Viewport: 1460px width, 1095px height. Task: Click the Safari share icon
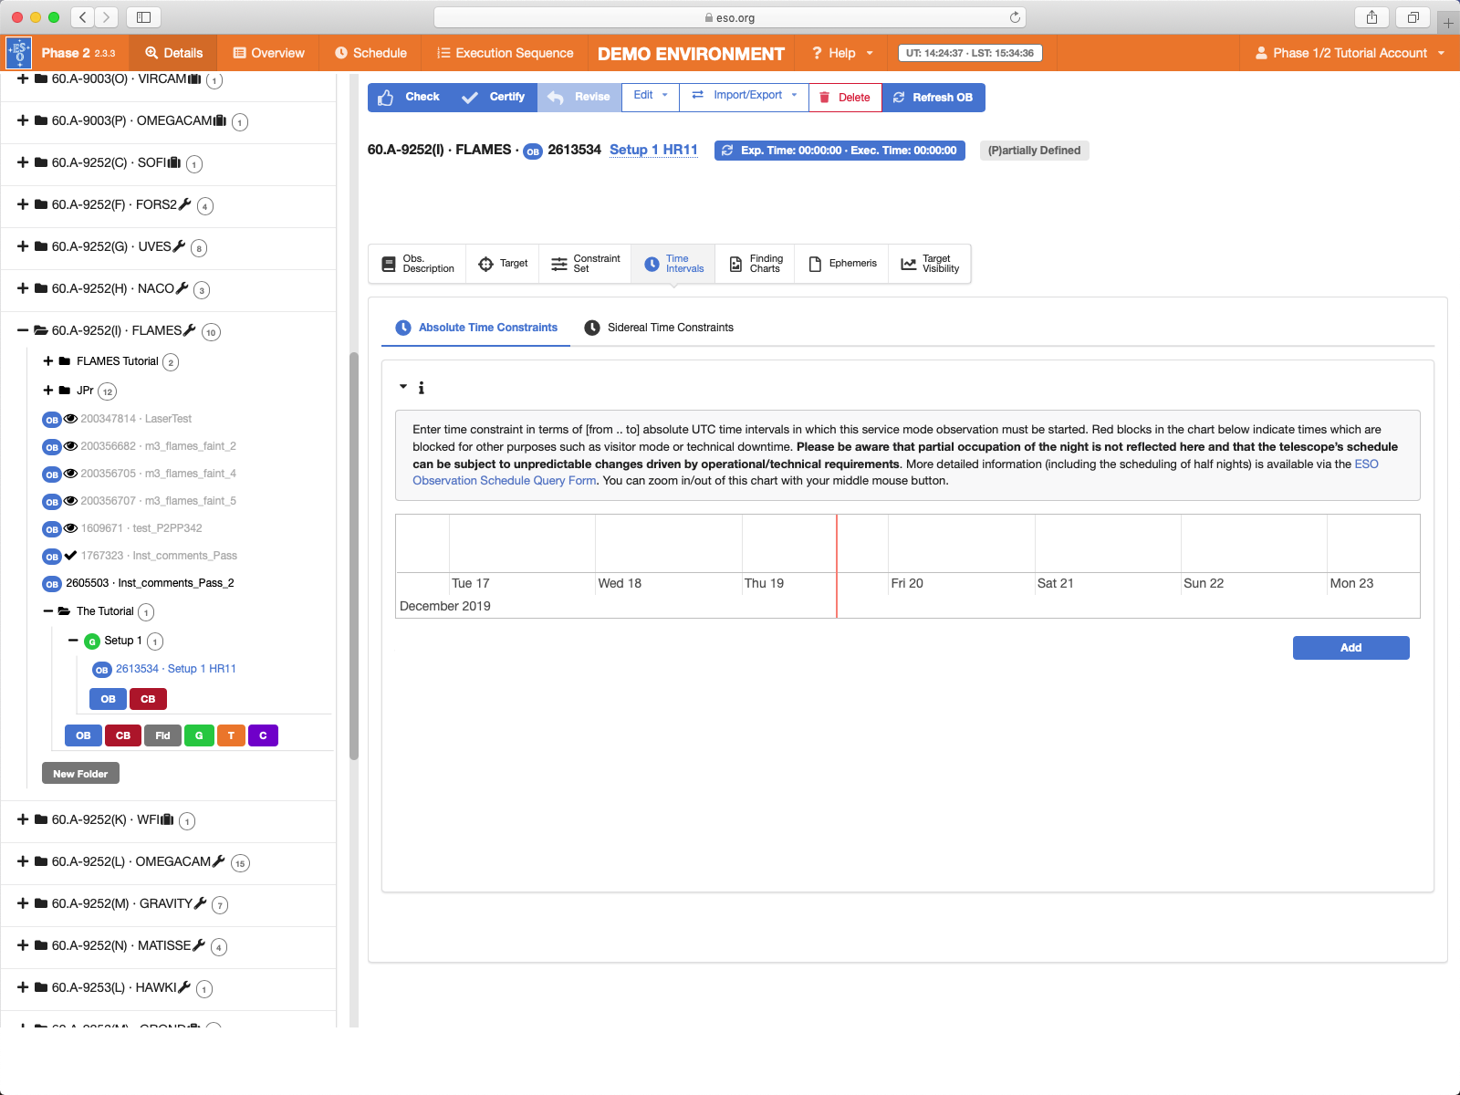tap(1371, 17)
